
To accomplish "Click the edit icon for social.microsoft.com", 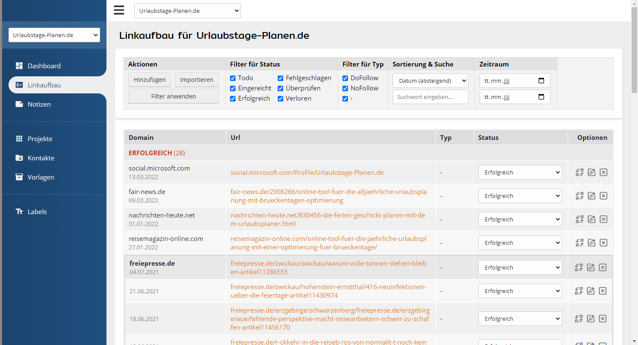I will pos(591,172).
